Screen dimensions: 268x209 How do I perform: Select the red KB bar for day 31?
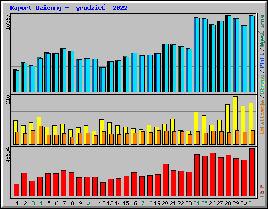click(252, 172)
